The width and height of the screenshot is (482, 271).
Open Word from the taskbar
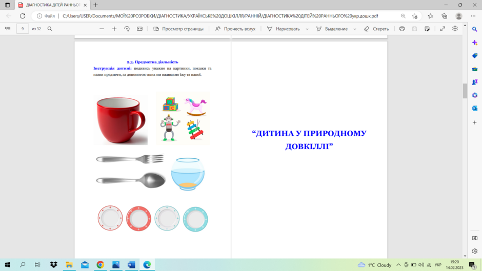[x=131, y=264]
